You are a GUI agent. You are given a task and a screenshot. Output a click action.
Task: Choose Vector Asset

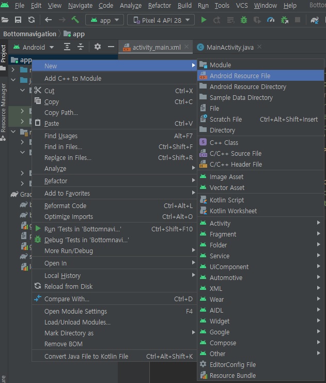click(260, 187)
